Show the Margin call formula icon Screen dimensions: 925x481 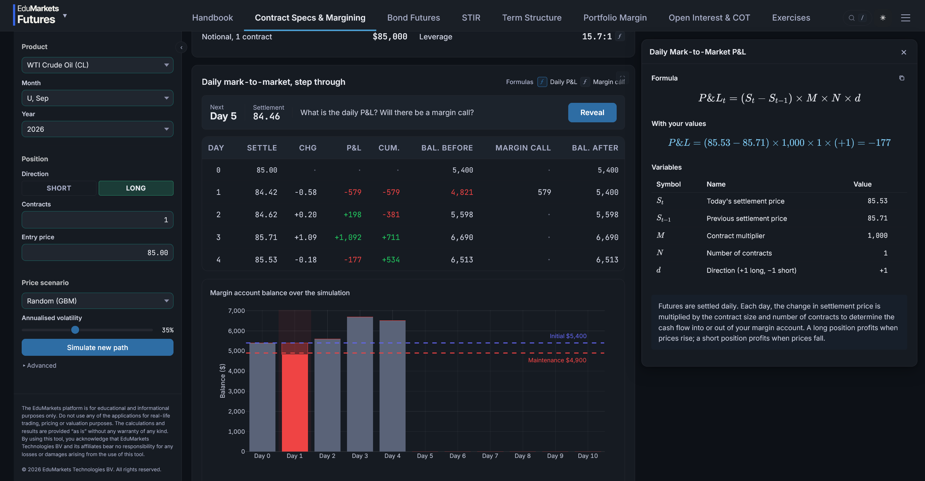point(585,82)
